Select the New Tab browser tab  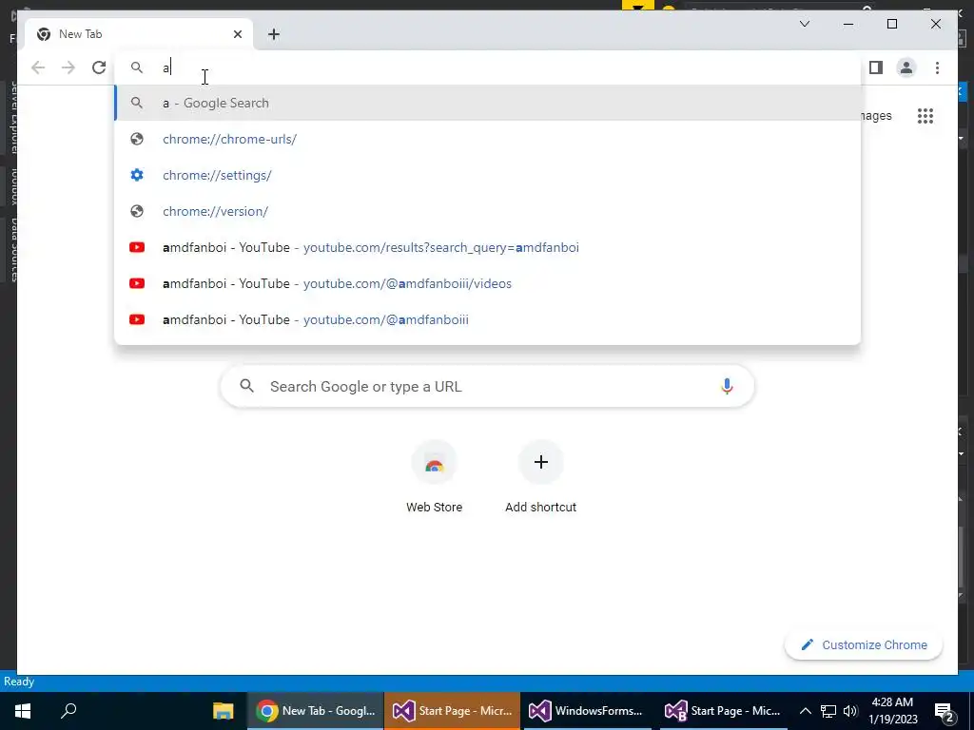pos(138,34)
